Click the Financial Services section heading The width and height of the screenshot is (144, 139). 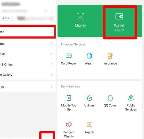(73, 44)
